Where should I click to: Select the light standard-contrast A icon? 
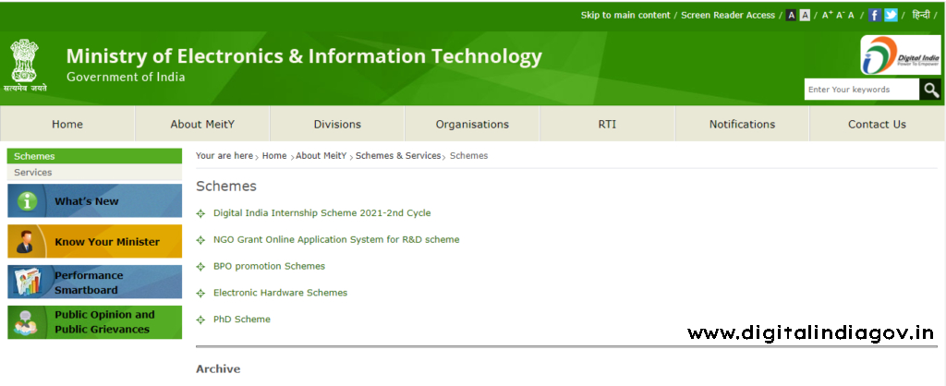[805, 16]
